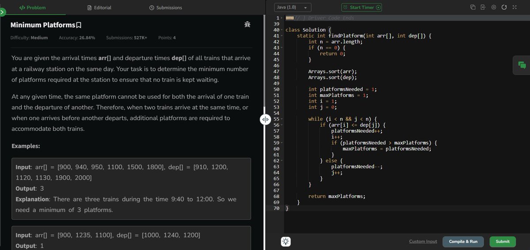
Task: Click the Examples: heading
Action: click(x=25, y=146)
